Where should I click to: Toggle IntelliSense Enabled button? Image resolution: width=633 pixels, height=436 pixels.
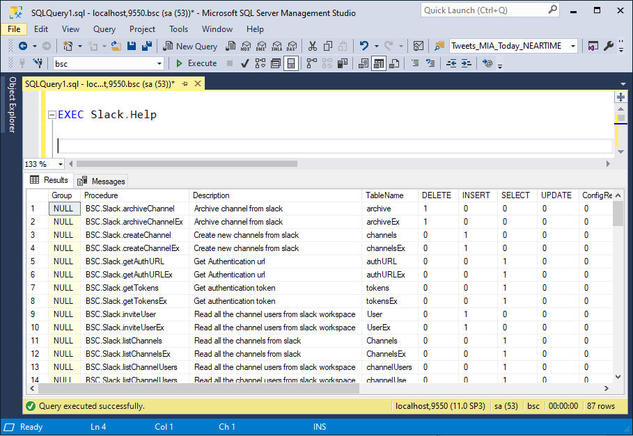tap(291, 63)
